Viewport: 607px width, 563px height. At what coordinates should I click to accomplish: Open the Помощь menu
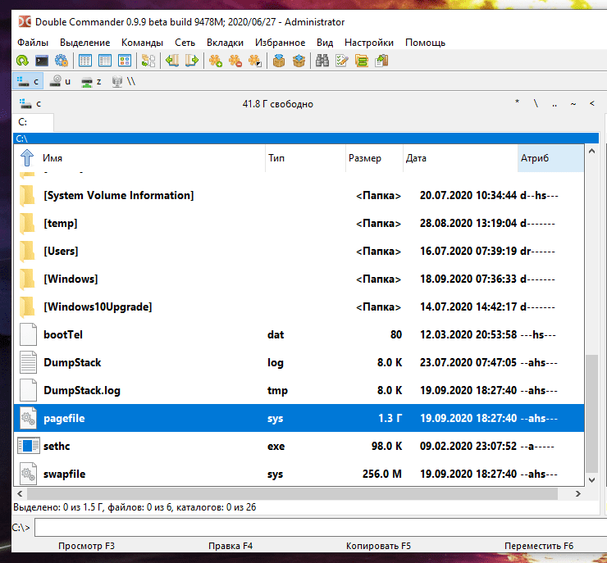click(425, 43)
